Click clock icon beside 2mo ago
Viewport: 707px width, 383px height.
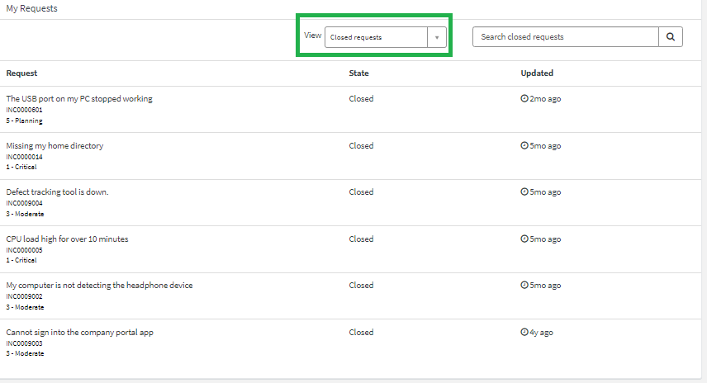click(x=524, y=98)
